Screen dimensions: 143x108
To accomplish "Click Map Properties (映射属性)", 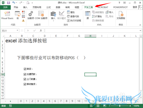I will (x=98, y=12).
